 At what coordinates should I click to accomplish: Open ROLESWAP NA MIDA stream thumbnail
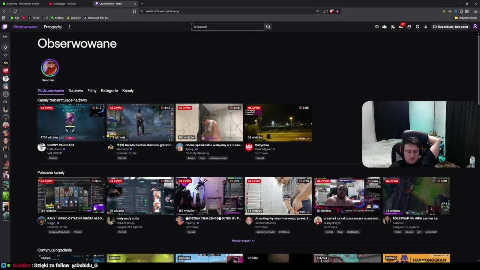click(x=416, y=196)
